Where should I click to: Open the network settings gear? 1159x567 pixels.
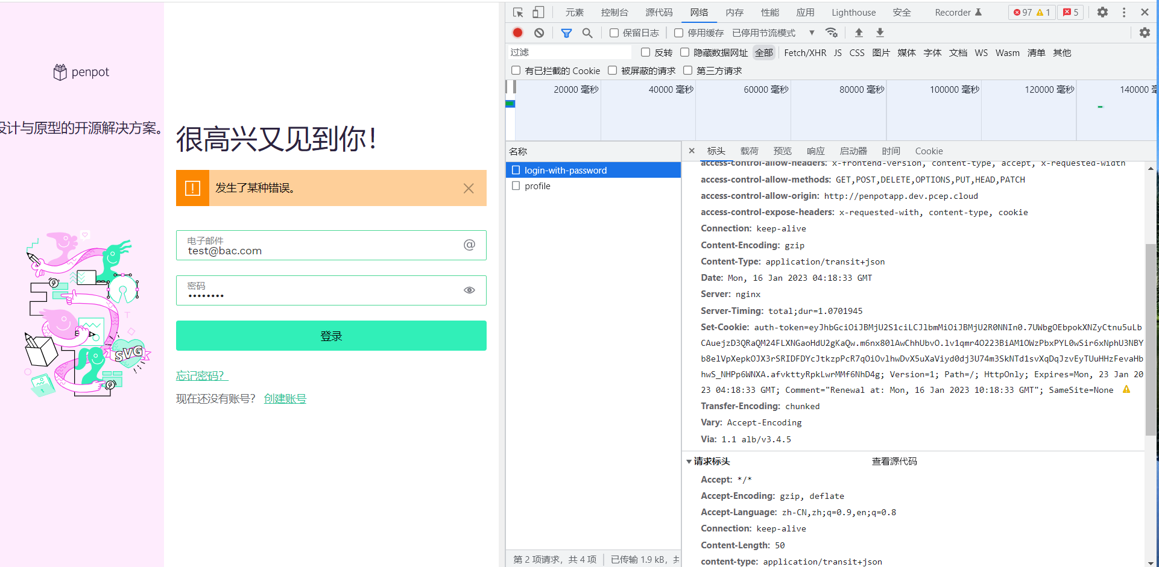pyautogui.click(x=1145, y=33)
